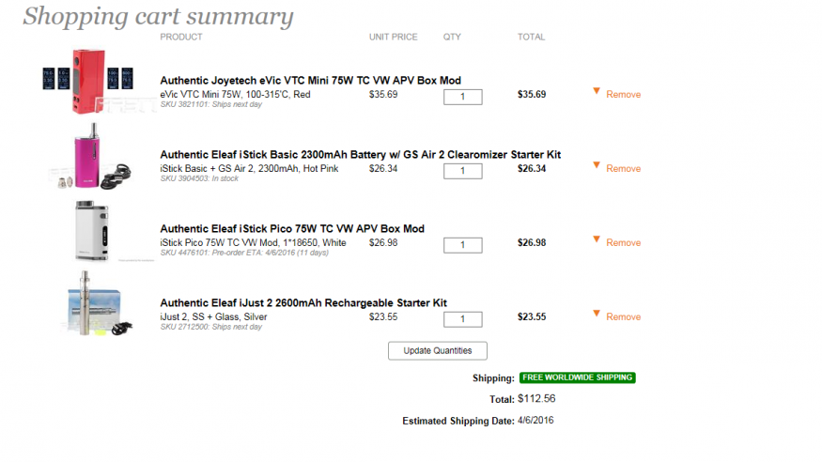This screenshot has width=822, height=462.
Task: Open hot pink iStick Basic product thumbnail
Action: click(x=90, y=156)
